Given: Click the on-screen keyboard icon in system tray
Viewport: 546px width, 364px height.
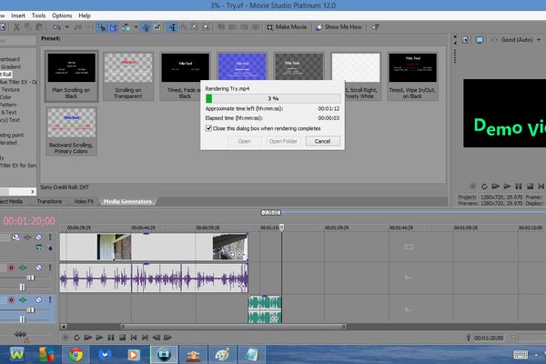Looking at the screenshot, I should click(521, 355).
